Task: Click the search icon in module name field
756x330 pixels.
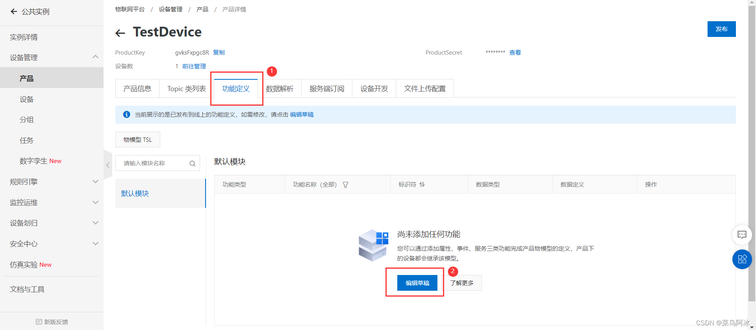Action: click(193, 163)
